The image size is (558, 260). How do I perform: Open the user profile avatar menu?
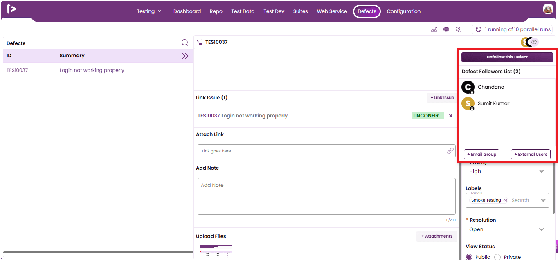click(x=548, y=9)
